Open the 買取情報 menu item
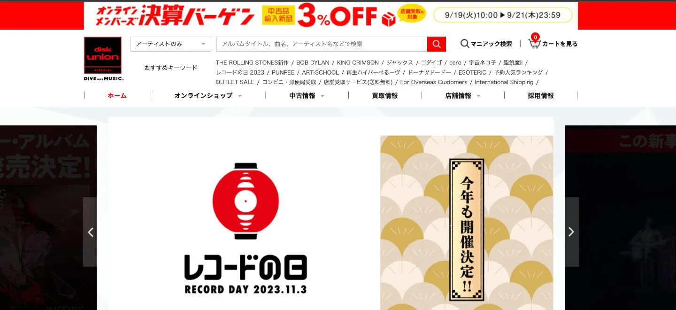The height and width of the screenshot is (310, 676). [x=385, y=95]
